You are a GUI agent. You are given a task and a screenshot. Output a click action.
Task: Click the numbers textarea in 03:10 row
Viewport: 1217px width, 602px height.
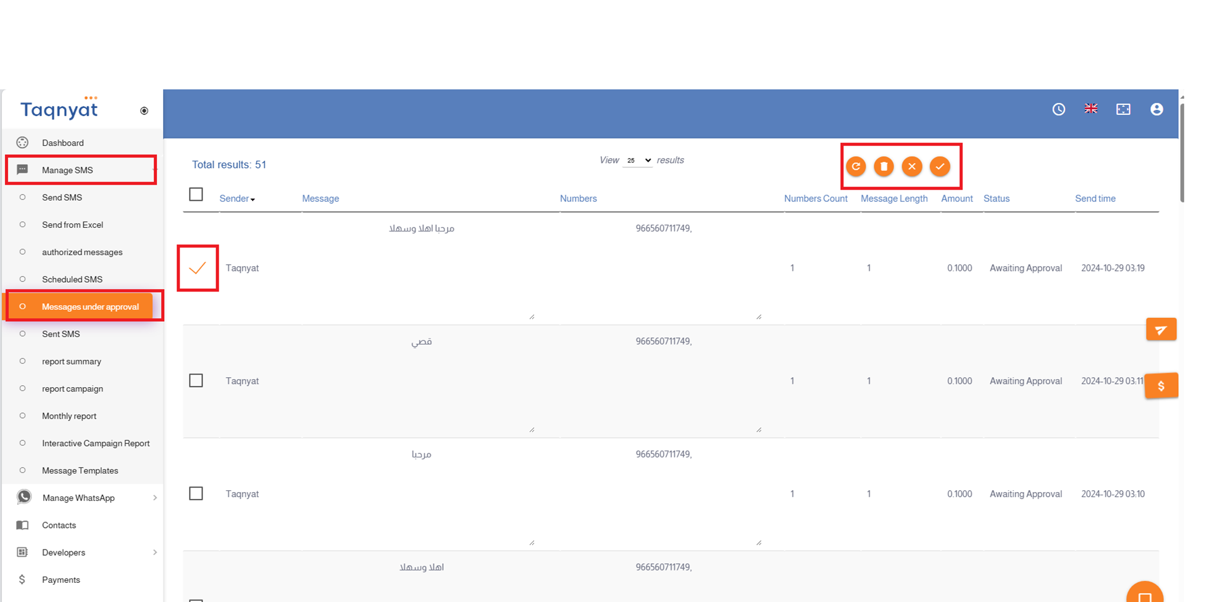664,494
